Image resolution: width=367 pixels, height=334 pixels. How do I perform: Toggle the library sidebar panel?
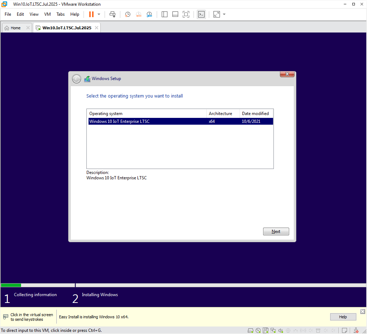pyautogui.click(x=165, y=14)
